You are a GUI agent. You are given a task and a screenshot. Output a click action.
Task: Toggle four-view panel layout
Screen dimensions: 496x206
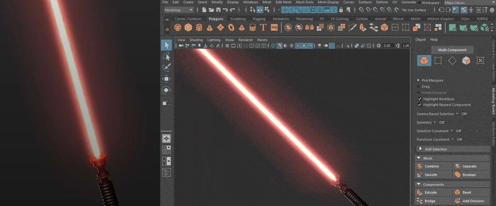click(167, 149)
